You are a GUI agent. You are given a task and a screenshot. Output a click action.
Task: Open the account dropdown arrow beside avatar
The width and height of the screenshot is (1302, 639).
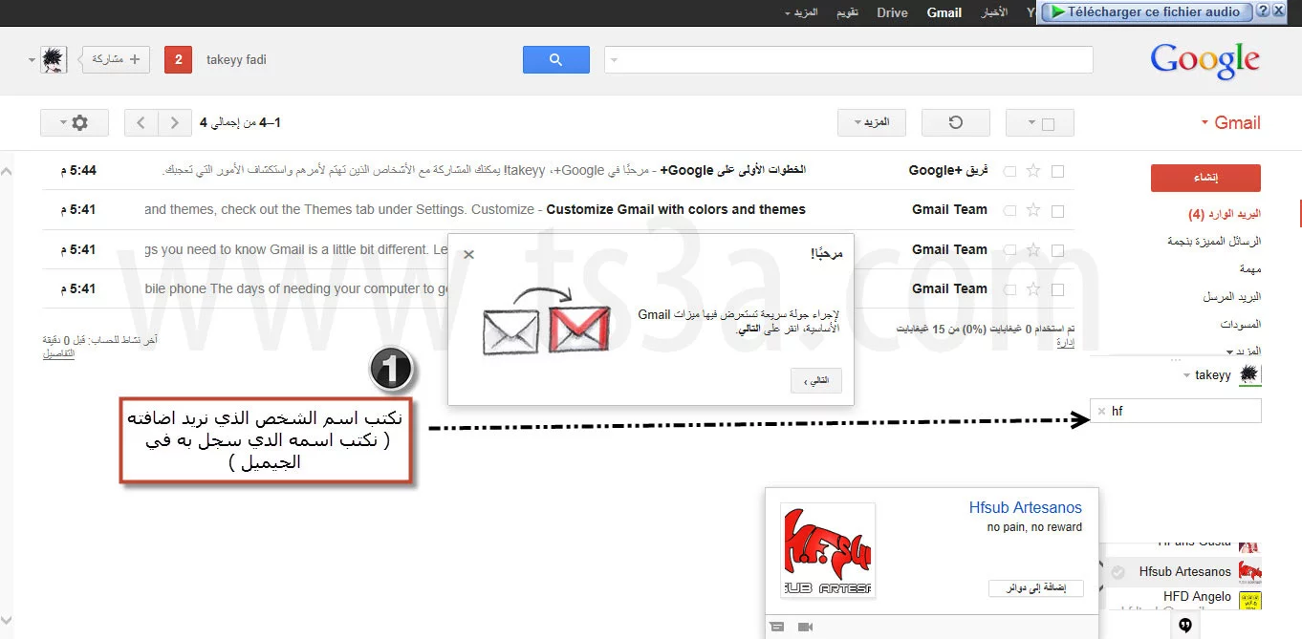[x=33, y=60]
